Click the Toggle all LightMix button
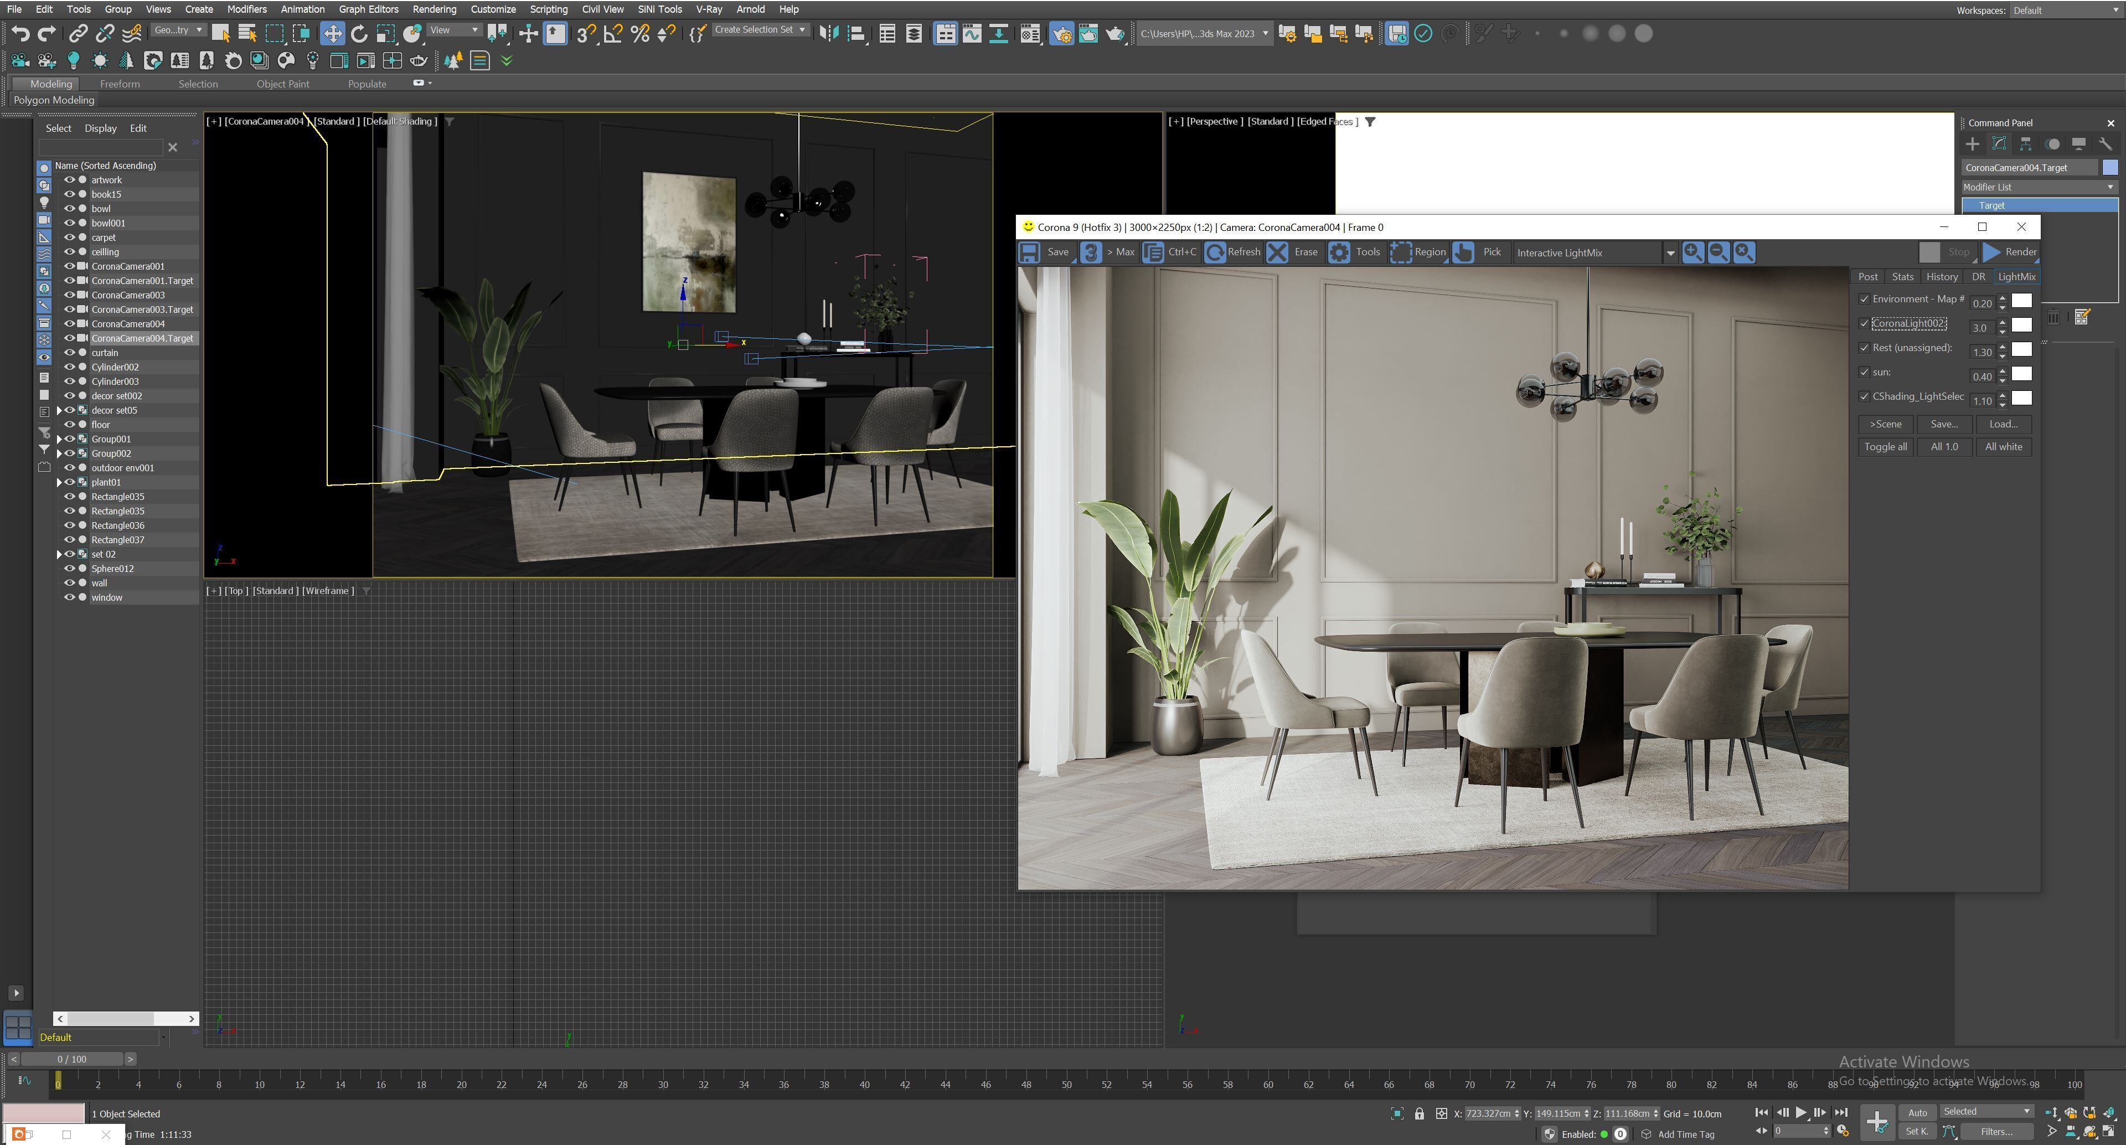The height and width of the screenshot is (1145, 2126). (1885, 447)
